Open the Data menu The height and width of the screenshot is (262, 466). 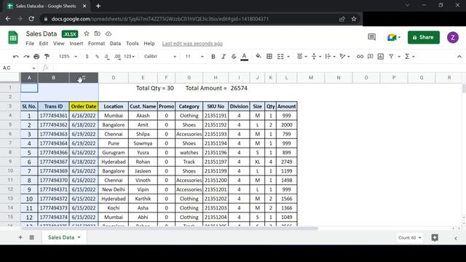pyautogui.click(x=115, y=44)
